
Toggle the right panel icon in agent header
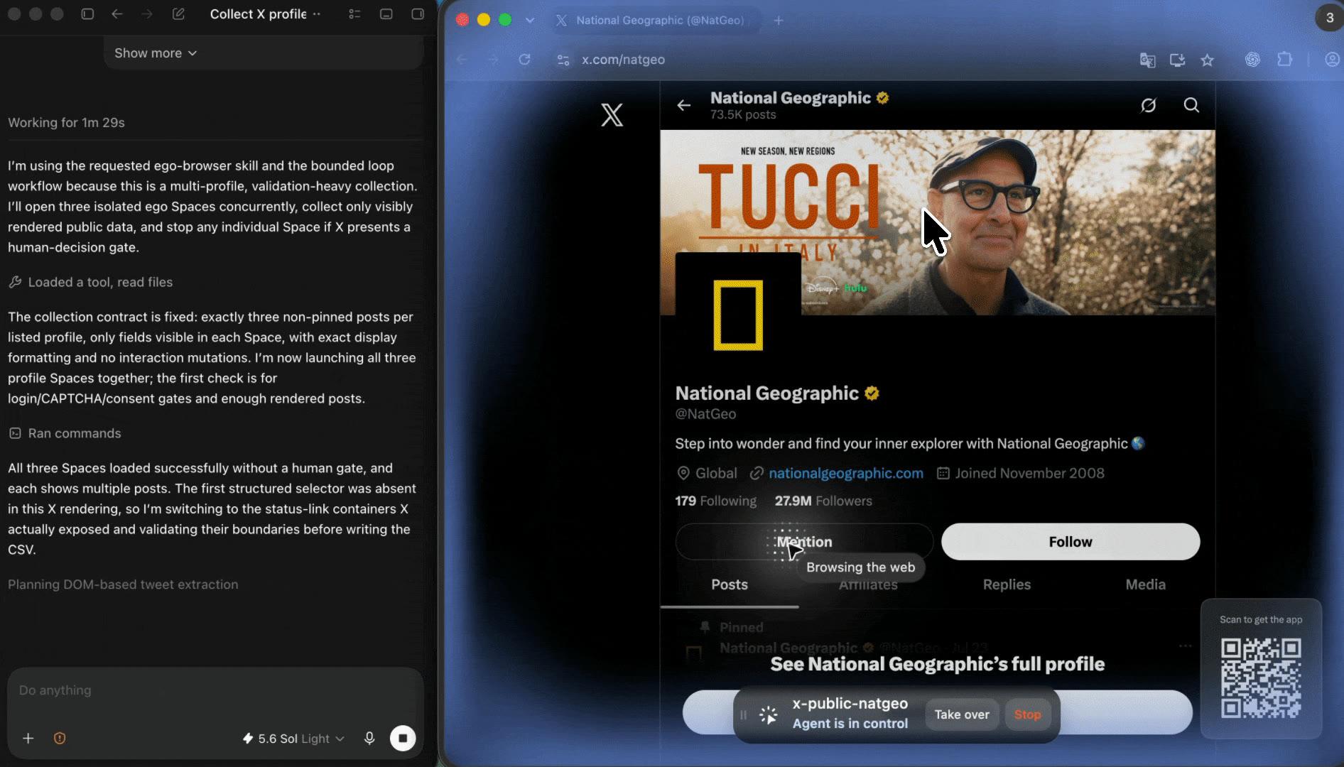click(418, 14)
